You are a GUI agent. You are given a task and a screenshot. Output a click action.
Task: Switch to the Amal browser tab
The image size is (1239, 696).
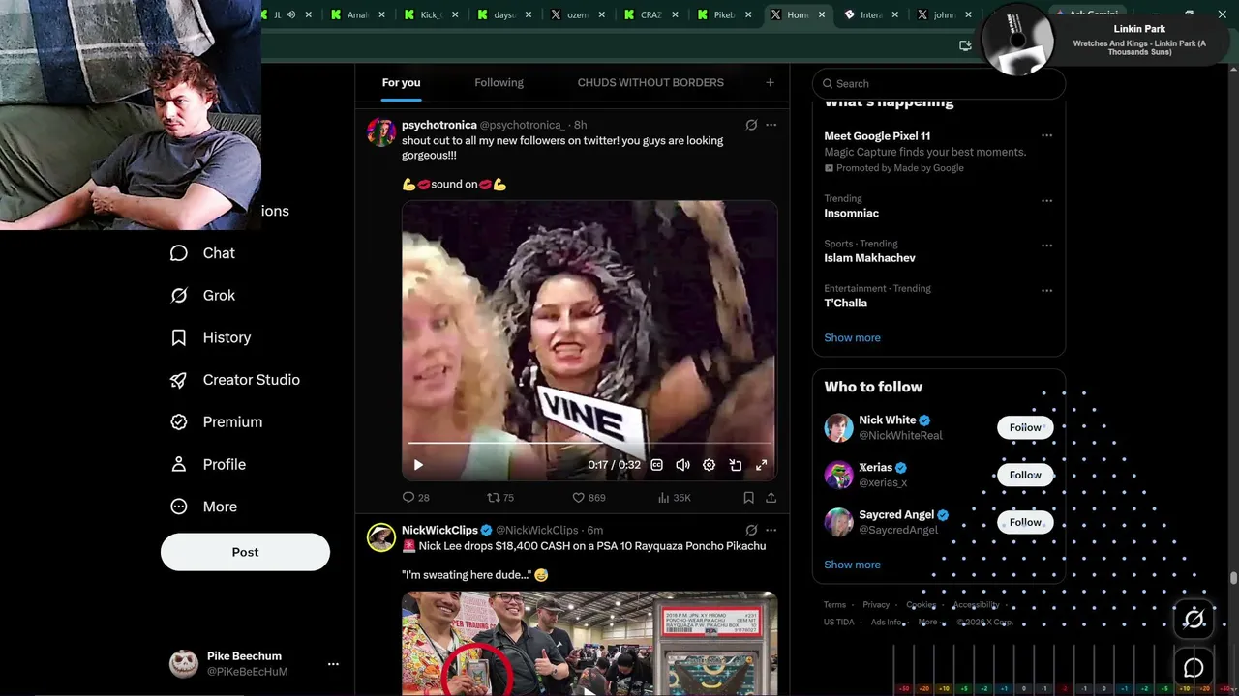tap(357, 14)
